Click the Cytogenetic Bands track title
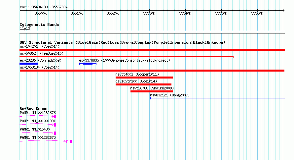 point(39,25)
